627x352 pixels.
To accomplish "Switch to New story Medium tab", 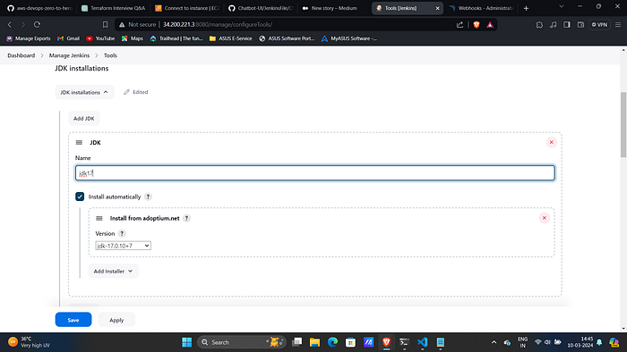I will tap(334, 8).
